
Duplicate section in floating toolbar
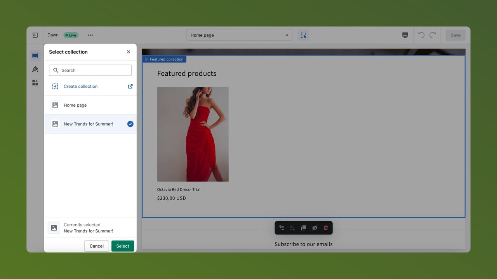[304, 228]
